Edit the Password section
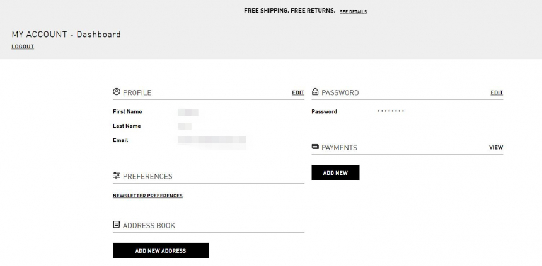542x266 pixels. (x=497, y=92)
